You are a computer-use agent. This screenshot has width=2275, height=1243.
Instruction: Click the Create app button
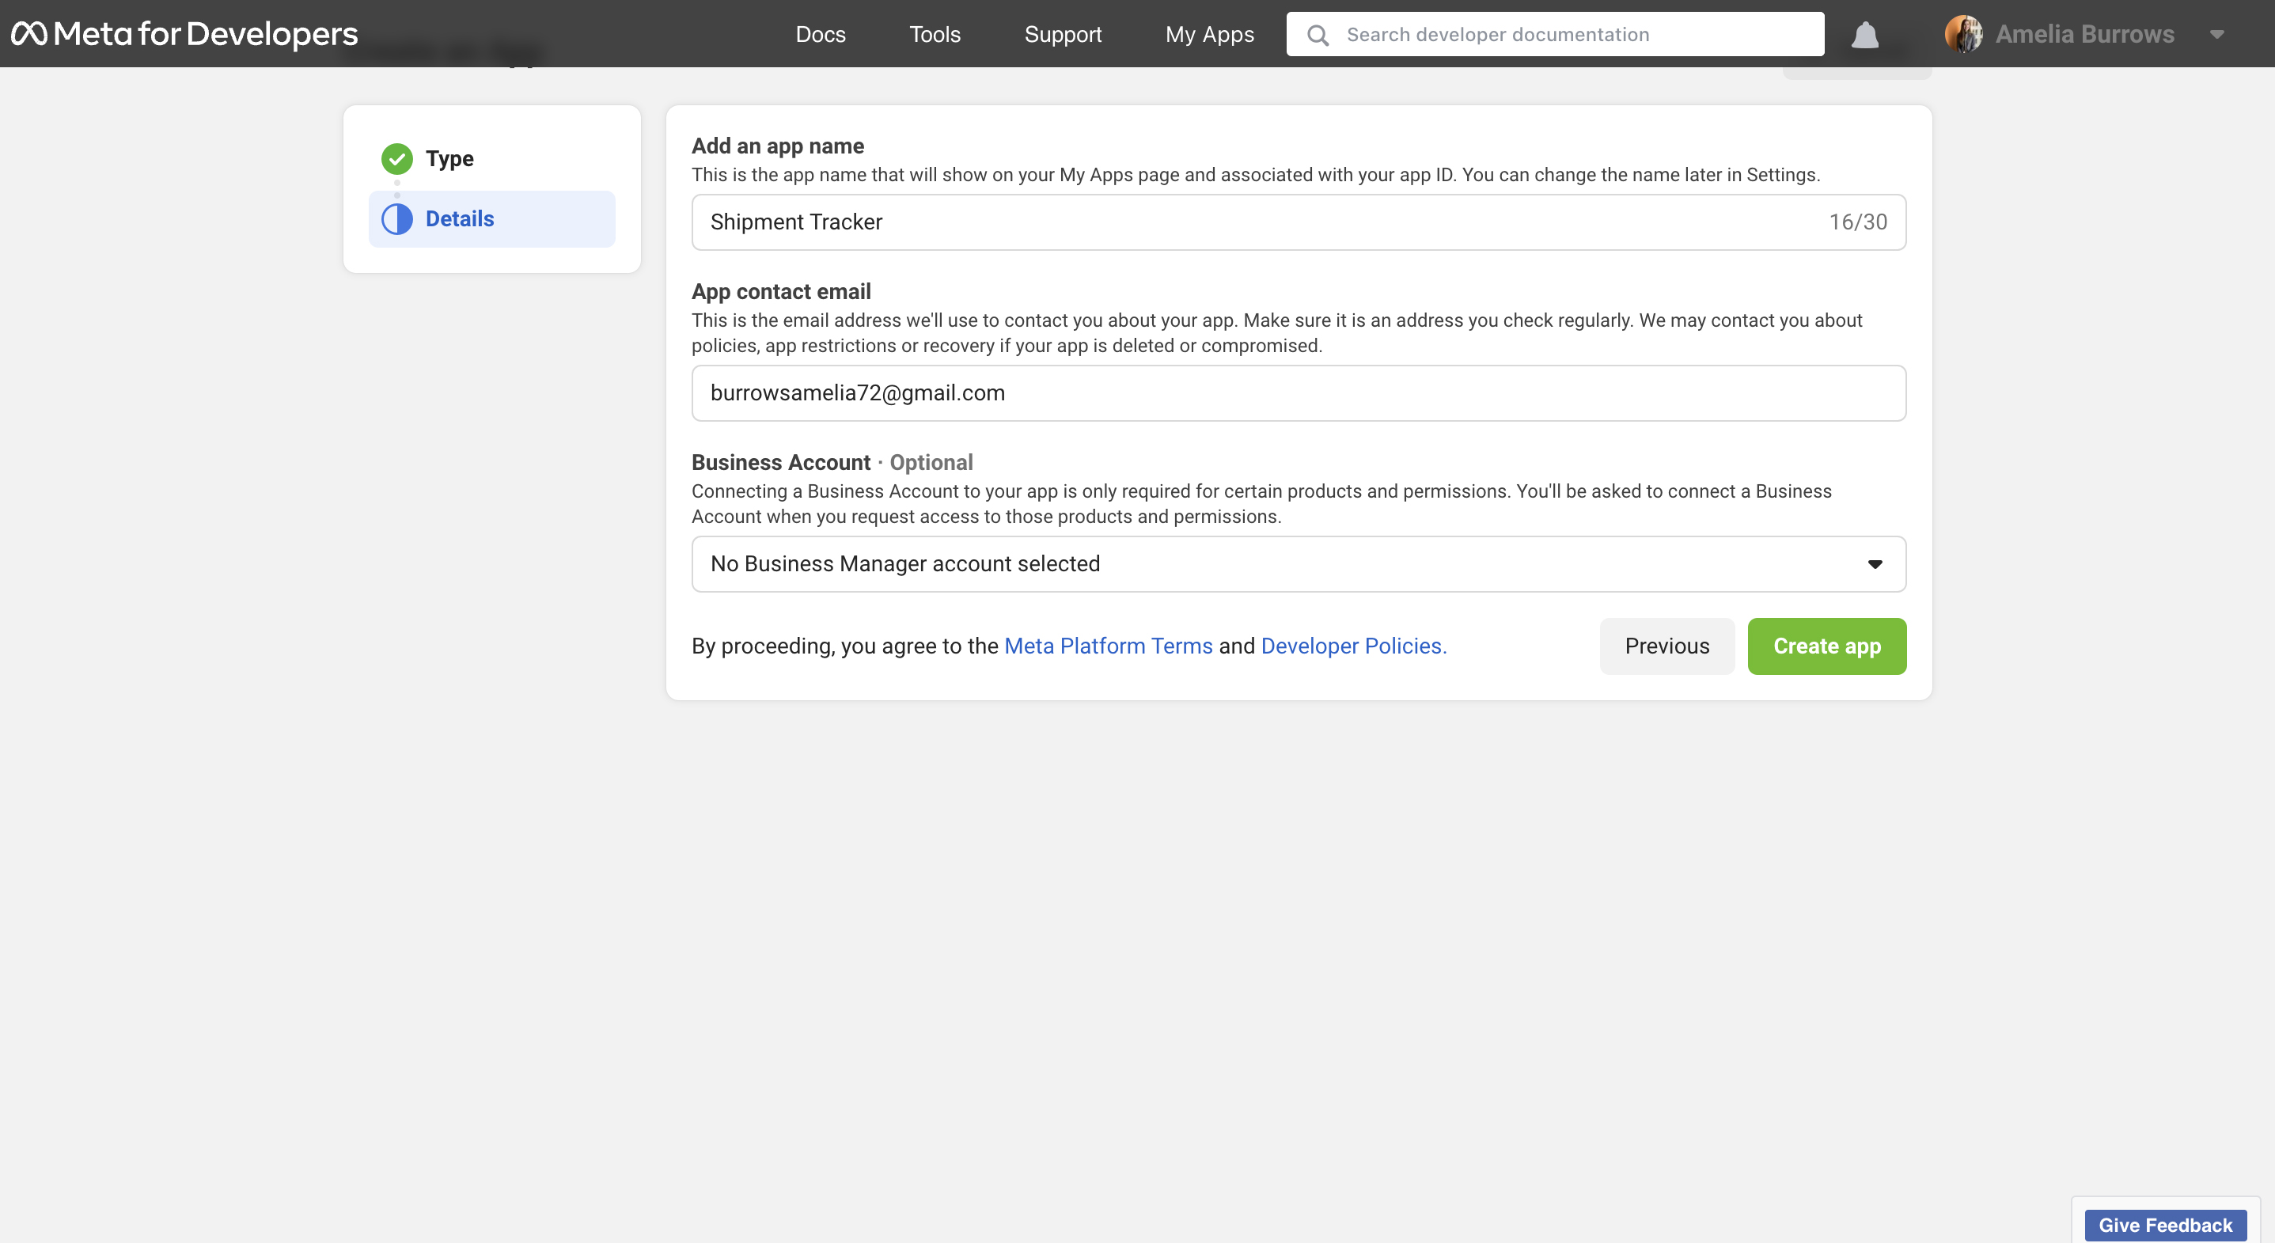pyautogui.click(x=1826, y=646)
